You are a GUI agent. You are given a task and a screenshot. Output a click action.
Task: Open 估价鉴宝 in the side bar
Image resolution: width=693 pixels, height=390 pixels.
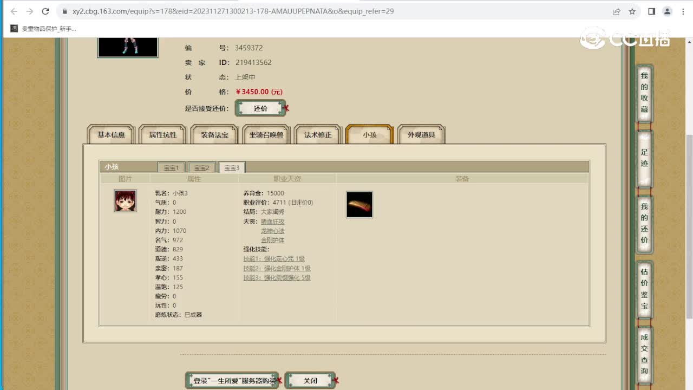644,289
